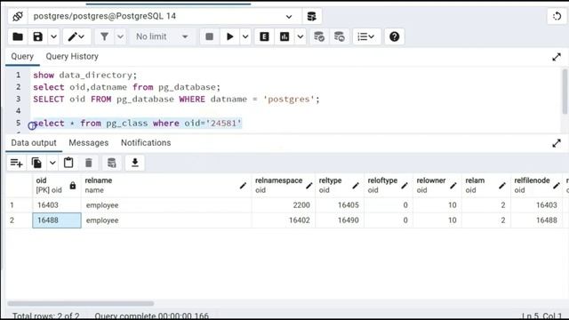Open file with folder icon
The height and width of the screenshot is (320, 569).
(18, 36)
